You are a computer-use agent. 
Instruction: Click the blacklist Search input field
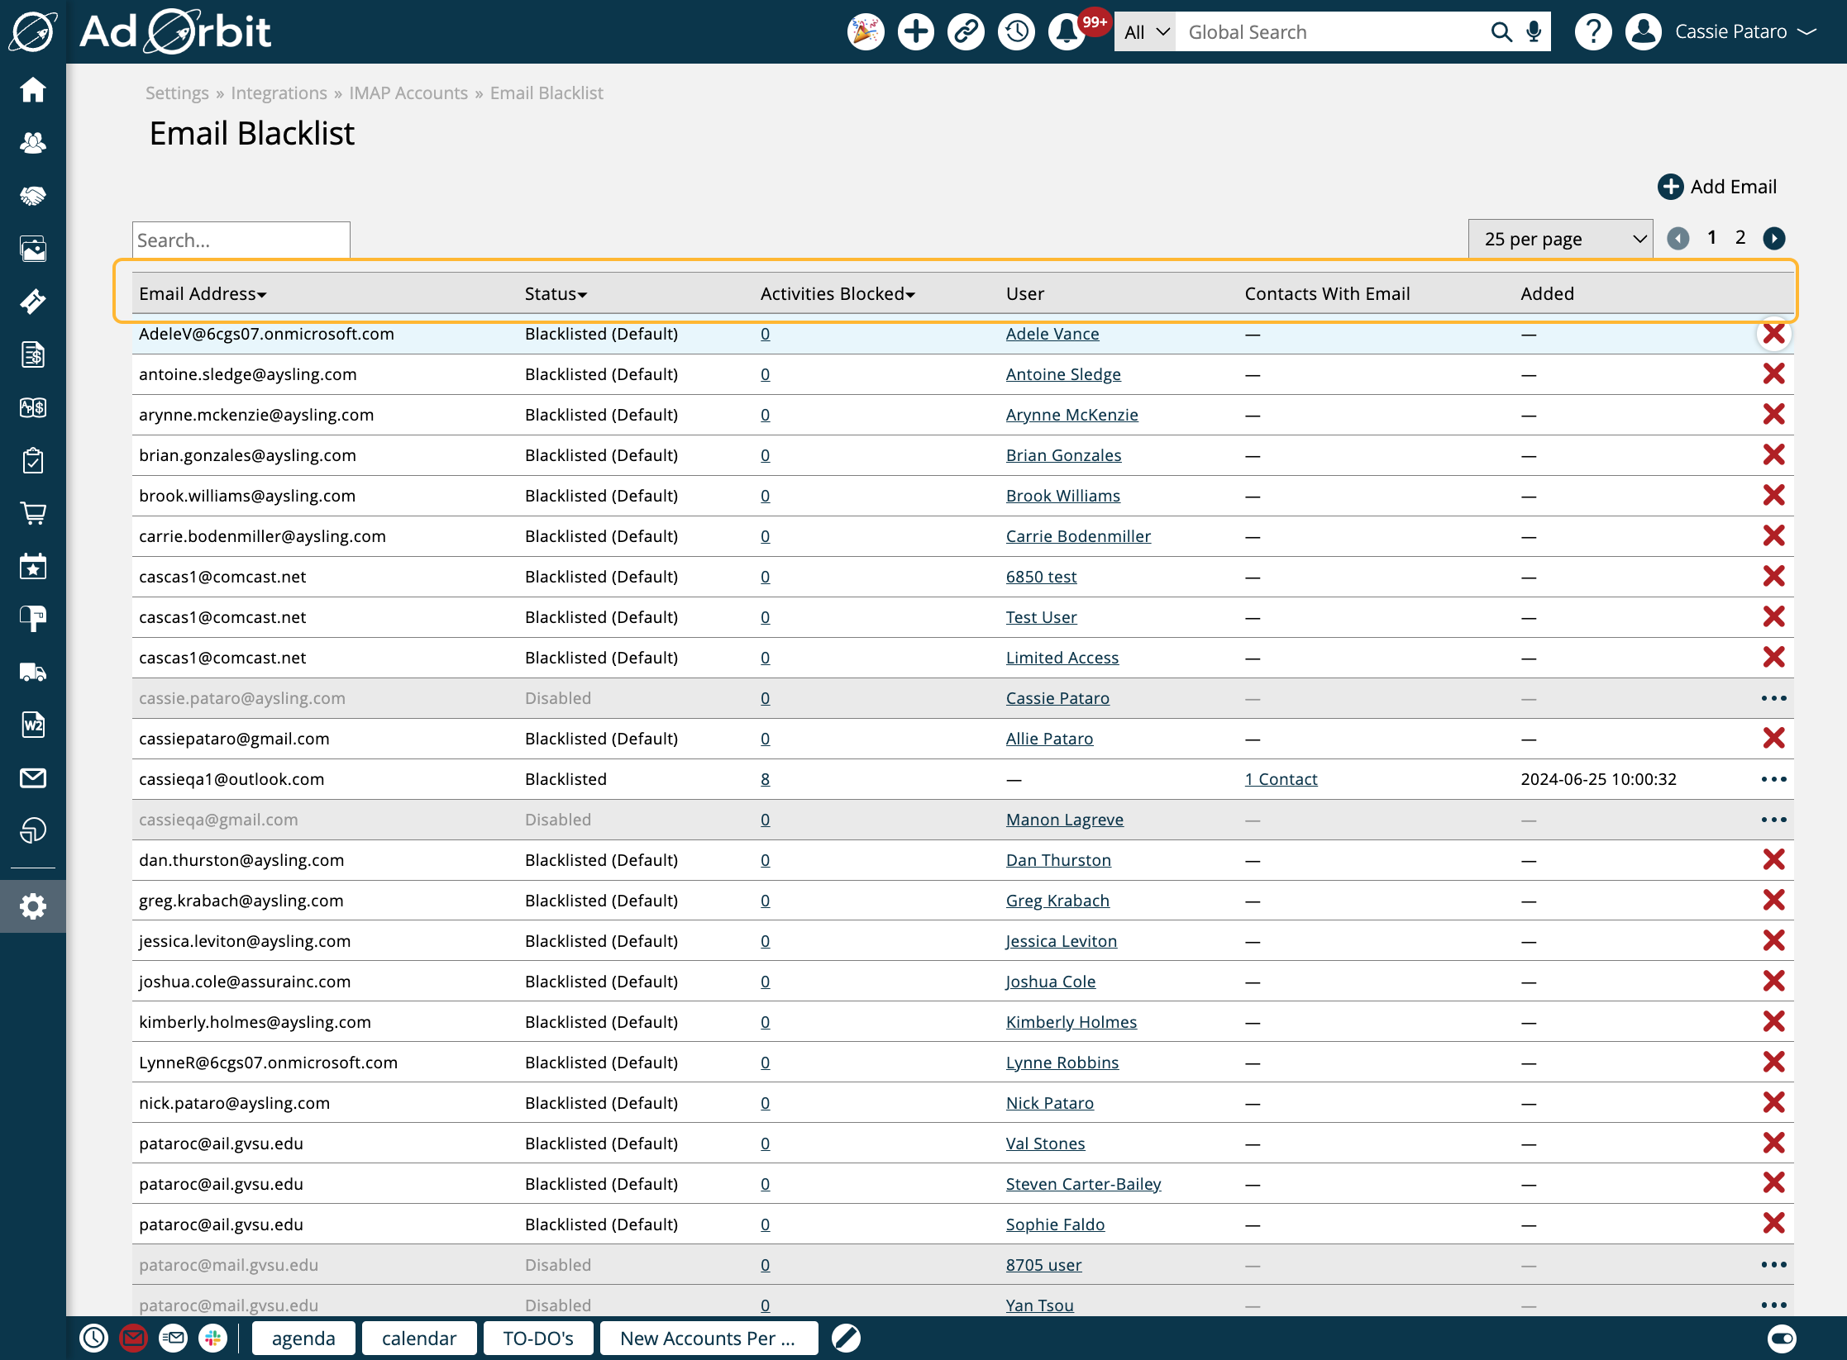[x=241, y=240]
